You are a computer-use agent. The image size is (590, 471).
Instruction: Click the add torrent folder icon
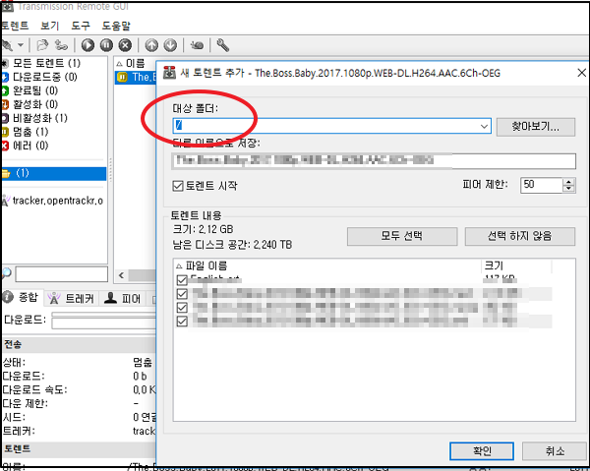(42, 45)
